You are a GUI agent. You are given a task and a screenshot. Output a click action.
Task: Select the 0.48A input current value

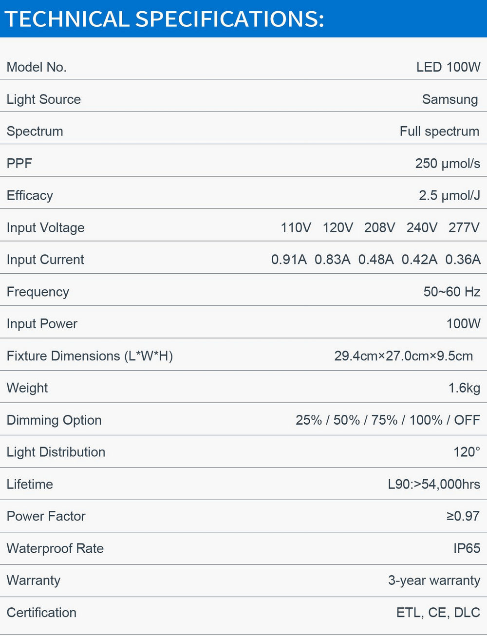tap(376, 260)
